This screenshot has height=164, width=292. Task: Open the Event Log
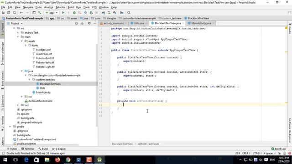[278, 149]
